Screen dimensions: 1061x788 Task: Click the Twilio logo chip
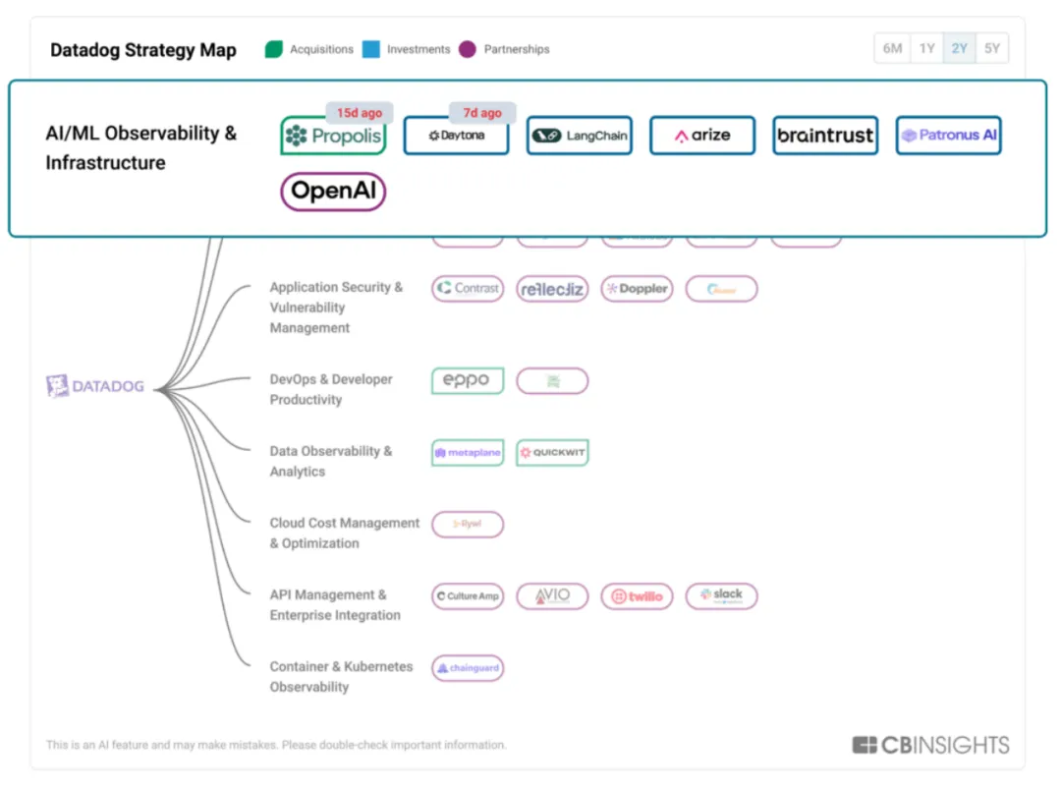point(637,596)
